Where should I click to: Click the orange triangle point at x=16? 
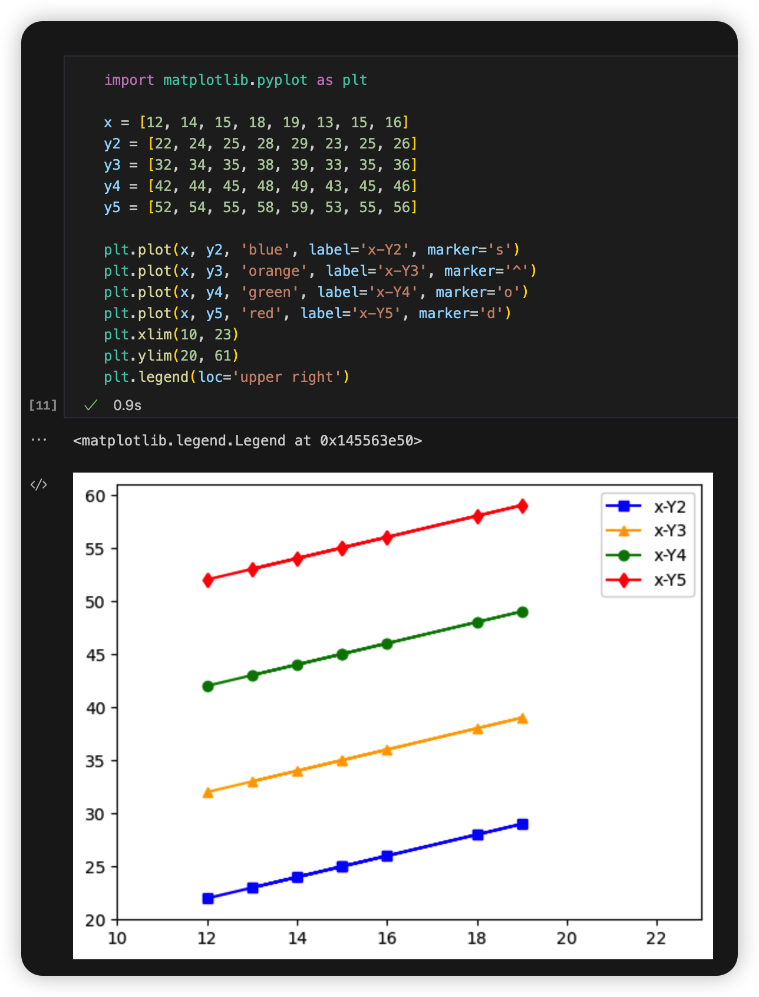click(x=387, y=750)
